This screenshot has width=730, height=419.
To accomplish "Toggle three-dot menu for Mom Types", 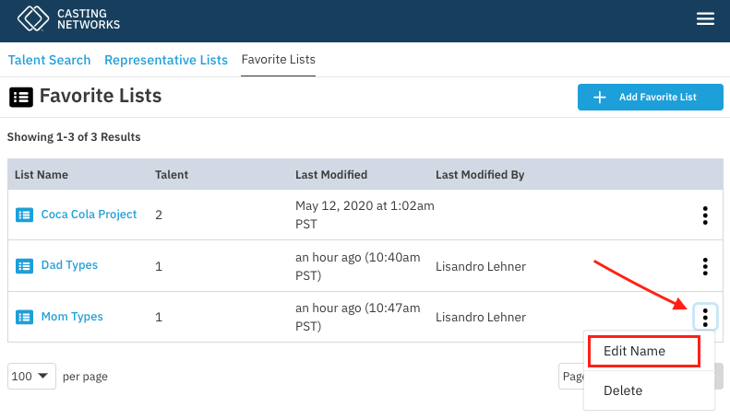I will coord(705,317).
